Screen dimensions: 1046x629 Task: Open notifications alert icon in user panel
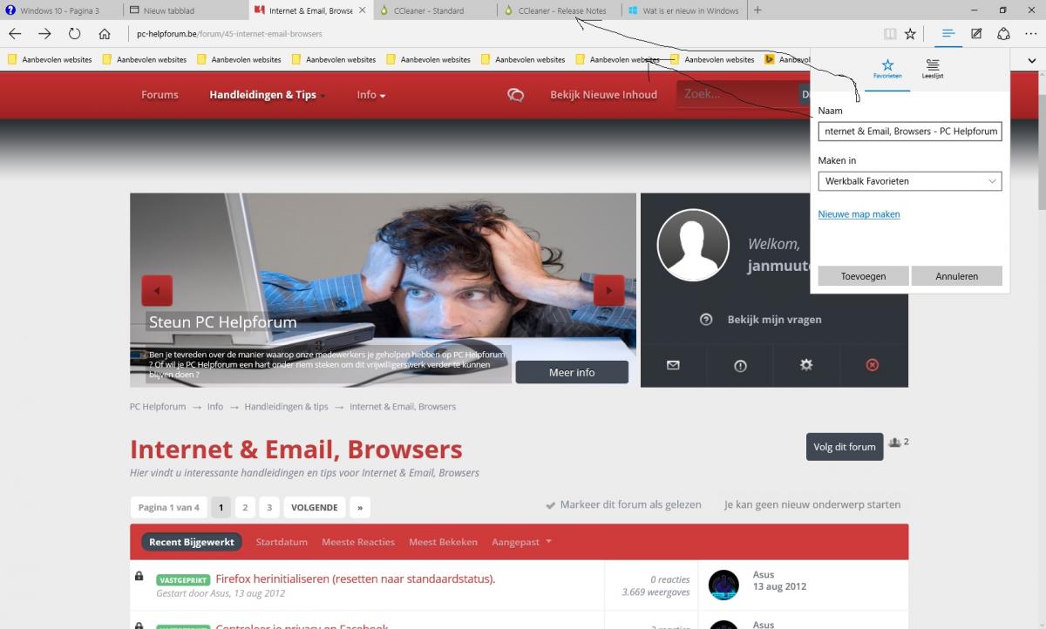pyautogui.click(x=740, y=366)
